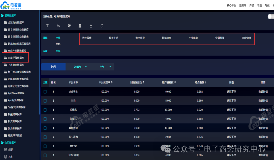
Task: Select the 数字教育 field filter
Action: pyautogui.click(x=140, y=38)
